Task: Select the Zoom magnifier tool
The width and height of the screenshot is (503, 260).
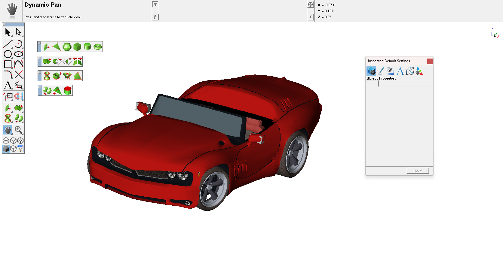Action: (19, 130)
